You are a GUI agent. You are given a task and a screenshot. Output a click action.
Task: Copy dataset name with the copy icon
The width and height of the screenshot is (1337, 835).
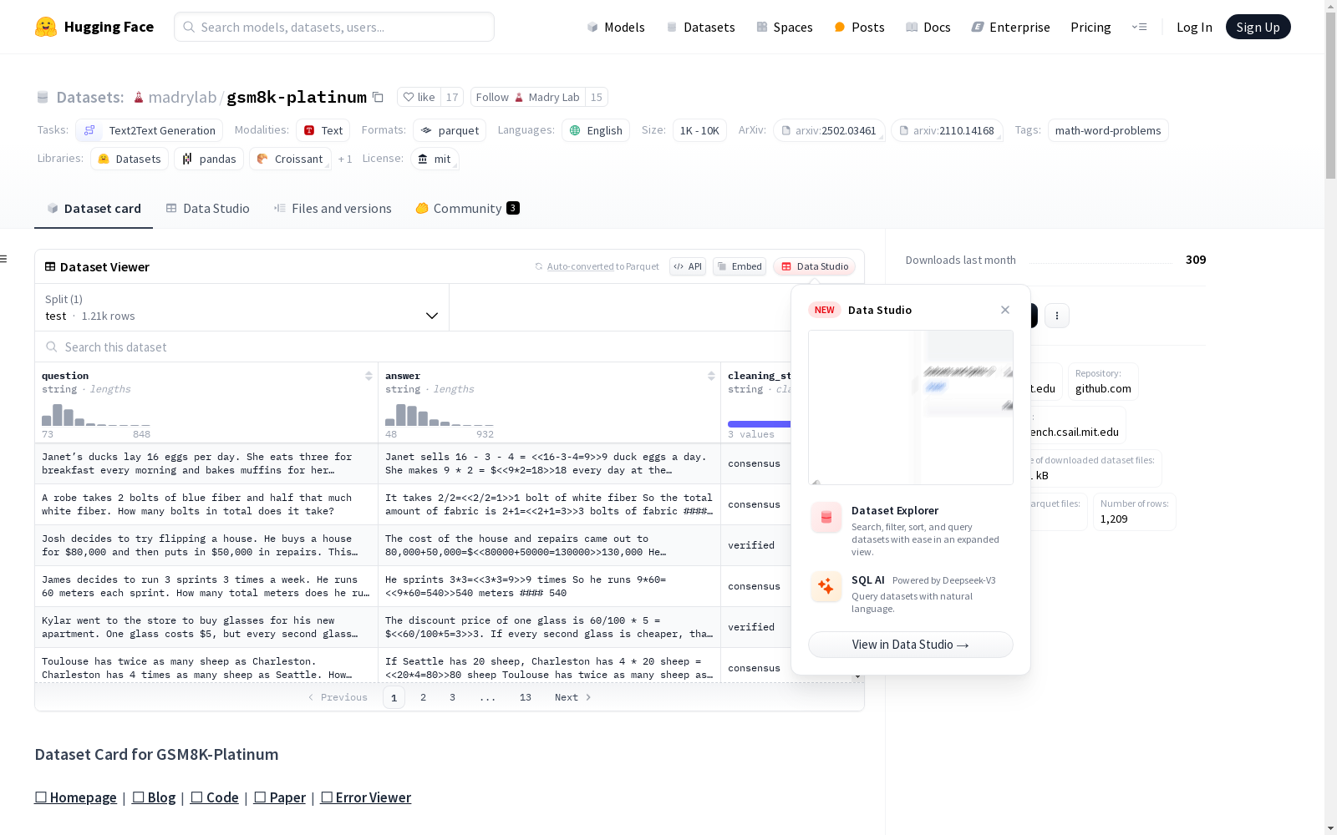tap(378, 97)
